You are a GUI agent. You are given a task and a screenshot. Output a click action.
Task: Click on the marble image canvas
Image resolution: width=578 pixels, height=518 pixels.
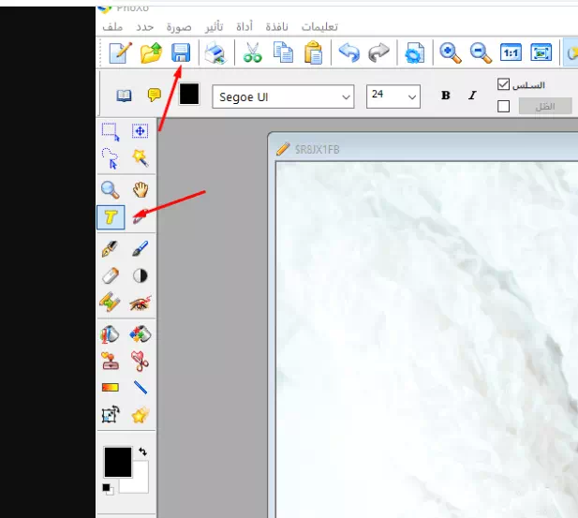point(427,339)
